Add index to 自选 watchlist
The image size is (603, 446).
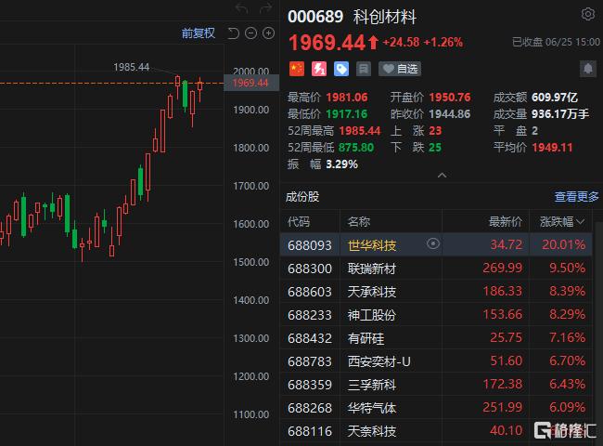[x=400, y=70]
